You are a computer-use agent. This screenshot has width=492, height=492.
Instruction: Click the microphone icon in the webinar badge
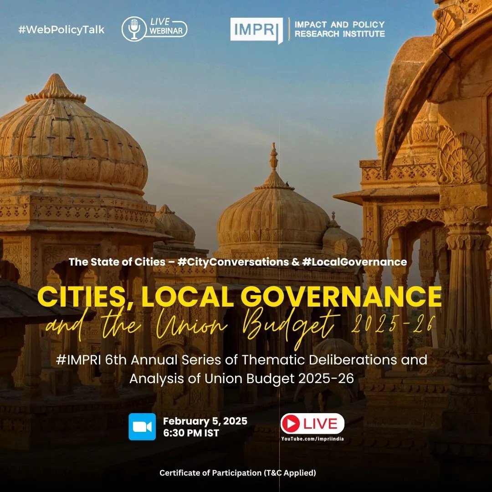[134, 30]
